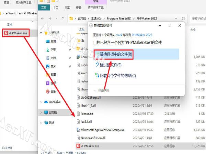The width and height of the screenshot is (206, 154).
Task: Go up one folder level
Action: 63,18
